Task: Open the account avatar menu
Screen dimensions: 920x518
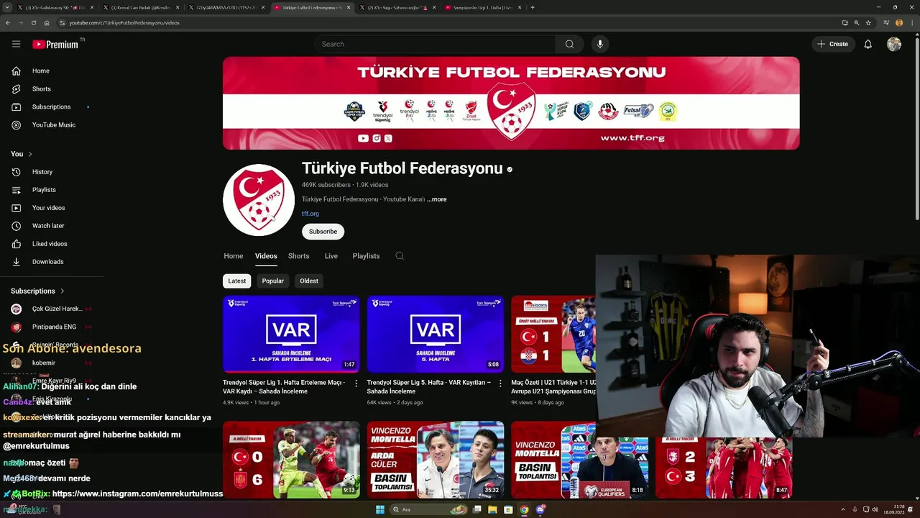Action: (x=894, y=44)
